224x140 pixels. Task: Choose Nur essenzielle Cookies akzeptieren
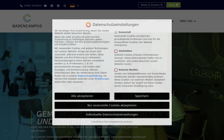pos(112,105)
